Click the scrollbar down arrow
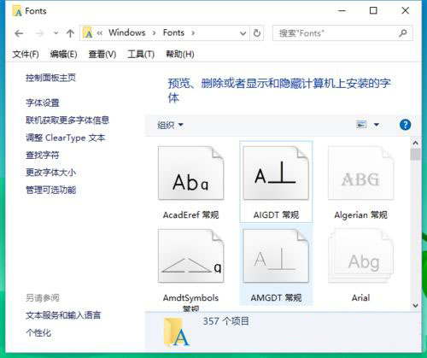Screen dimensions: 427x358 point(415,306)
